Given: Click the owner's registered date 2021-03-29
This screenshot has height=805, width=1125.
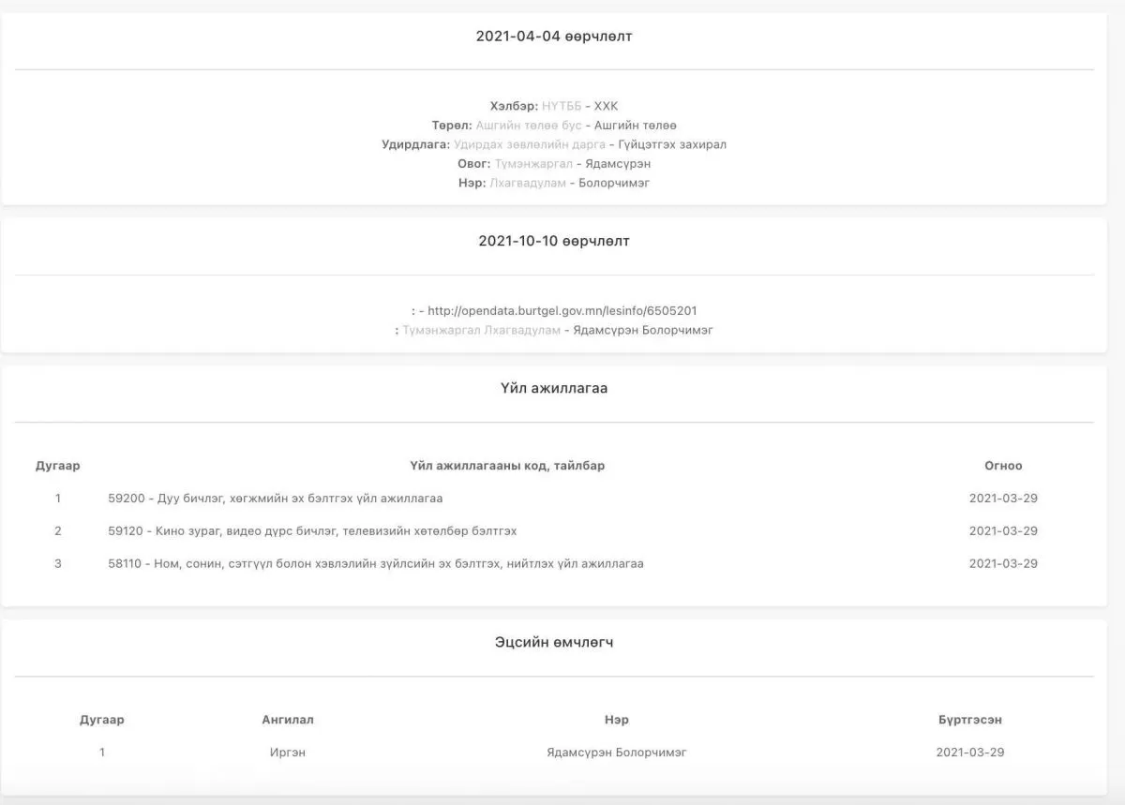Looking at the screenshot, I should tap(970, 753).
